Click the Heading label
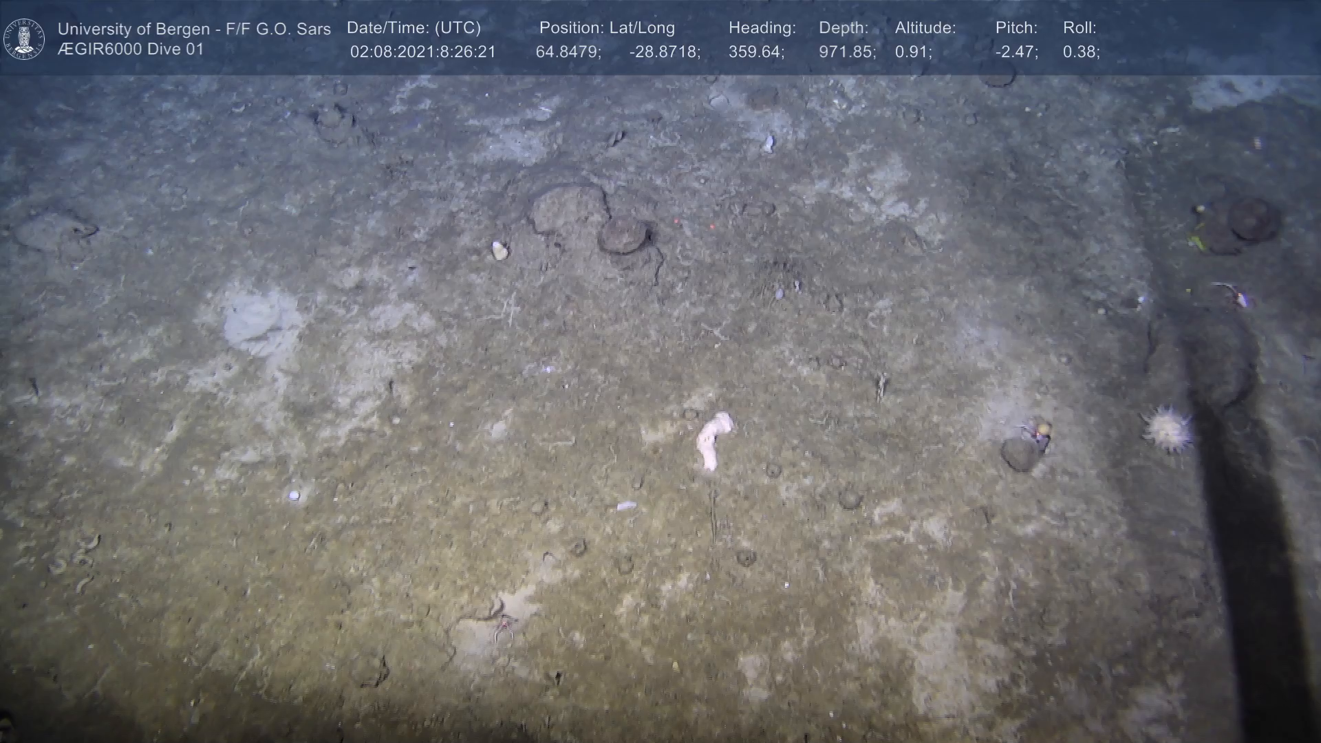Viewport: 1321px width, 743px height. point(762,28)
